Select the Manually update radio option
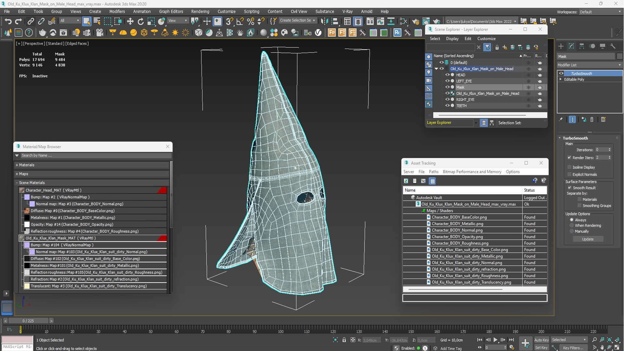 572,231
